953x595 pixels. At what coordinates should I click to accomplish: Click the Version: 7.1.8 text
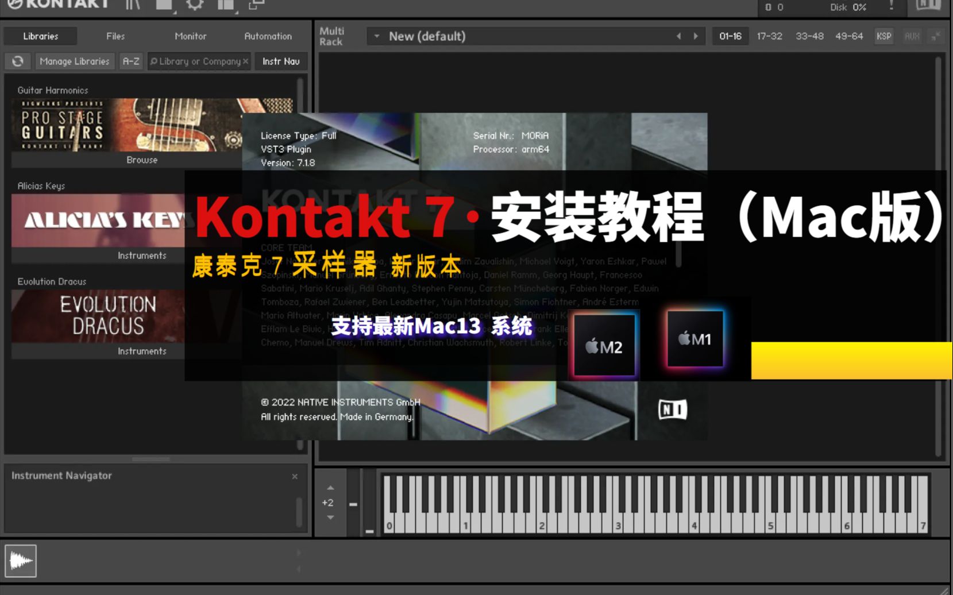[288, 163]
